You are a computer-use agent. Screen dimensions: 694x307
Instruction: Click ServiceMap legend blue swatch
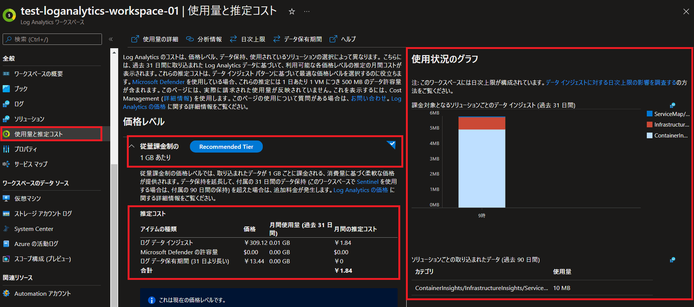(649, 114)
